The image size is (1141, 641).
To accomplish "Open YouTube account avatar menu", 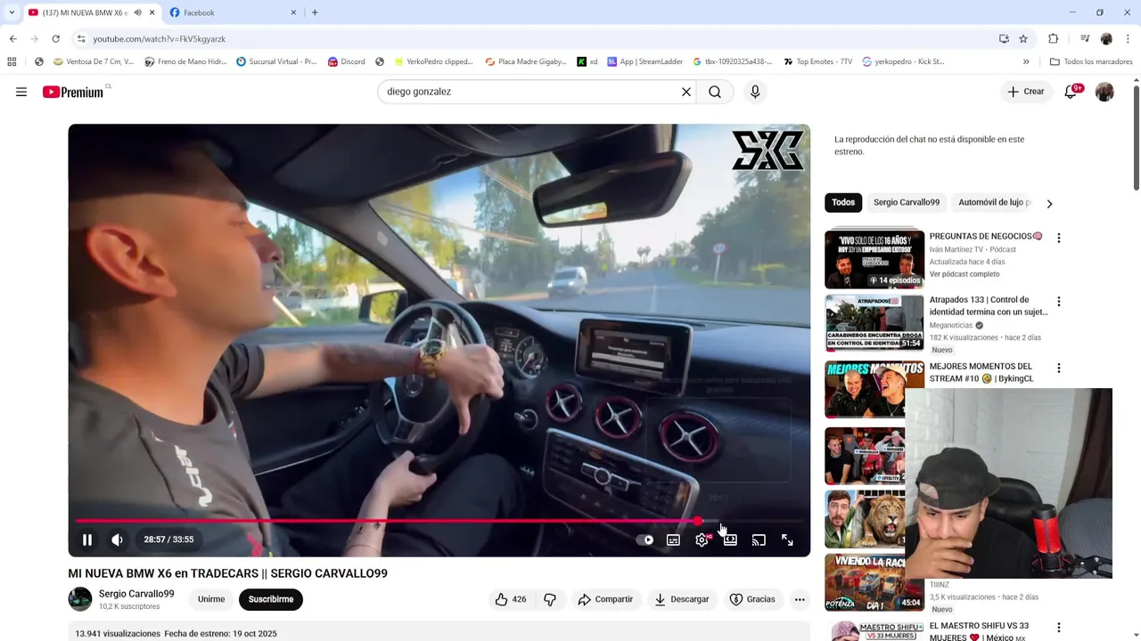I will (x=1104, y=92).
